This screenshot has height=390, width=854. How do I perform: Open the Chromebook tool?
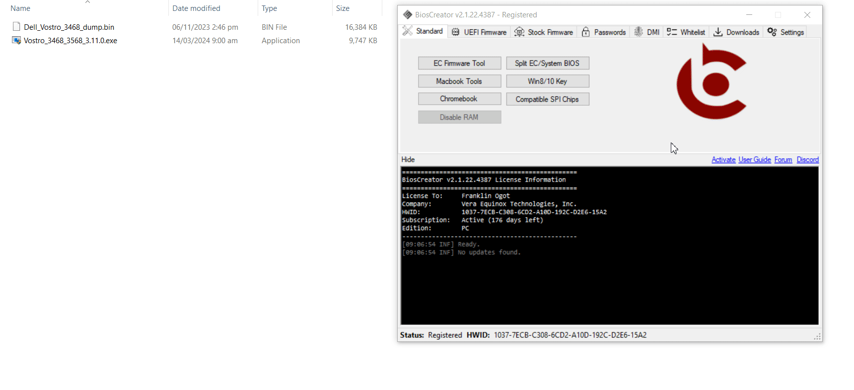tap(459, 99)
